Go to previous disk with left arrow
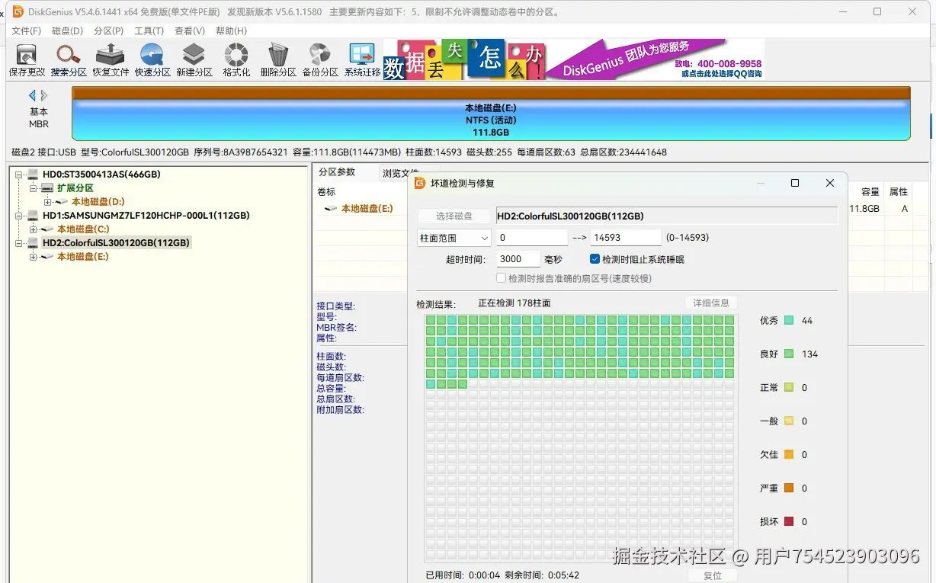Image resolution: width=936 pixels, height=583 pixels. (33, 95)
